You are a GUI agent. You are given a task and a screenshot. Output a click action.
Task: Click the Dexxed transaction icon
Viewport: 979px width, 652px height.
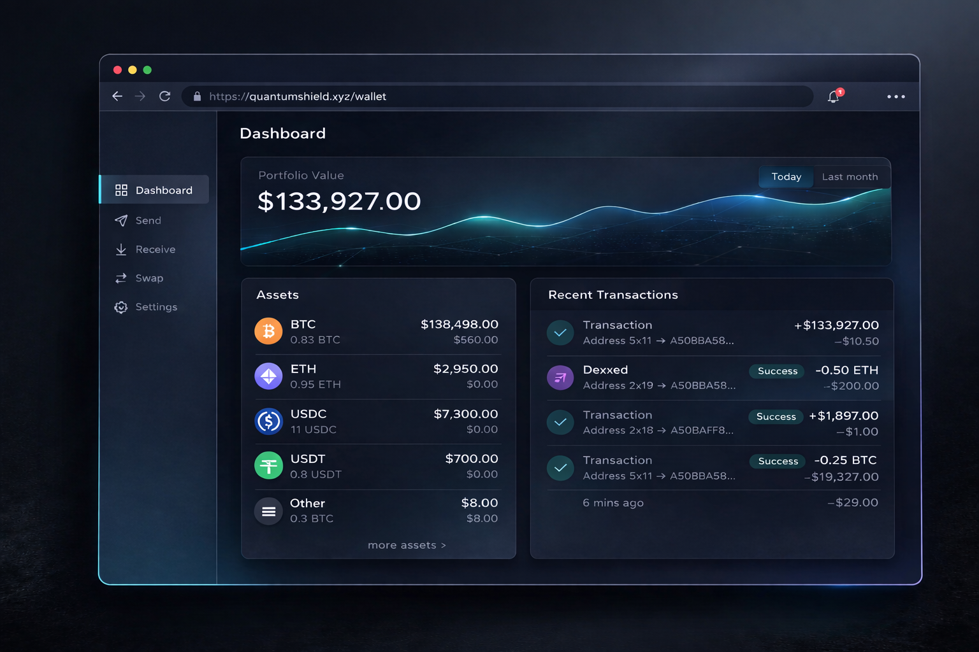[x=560, y=377]
